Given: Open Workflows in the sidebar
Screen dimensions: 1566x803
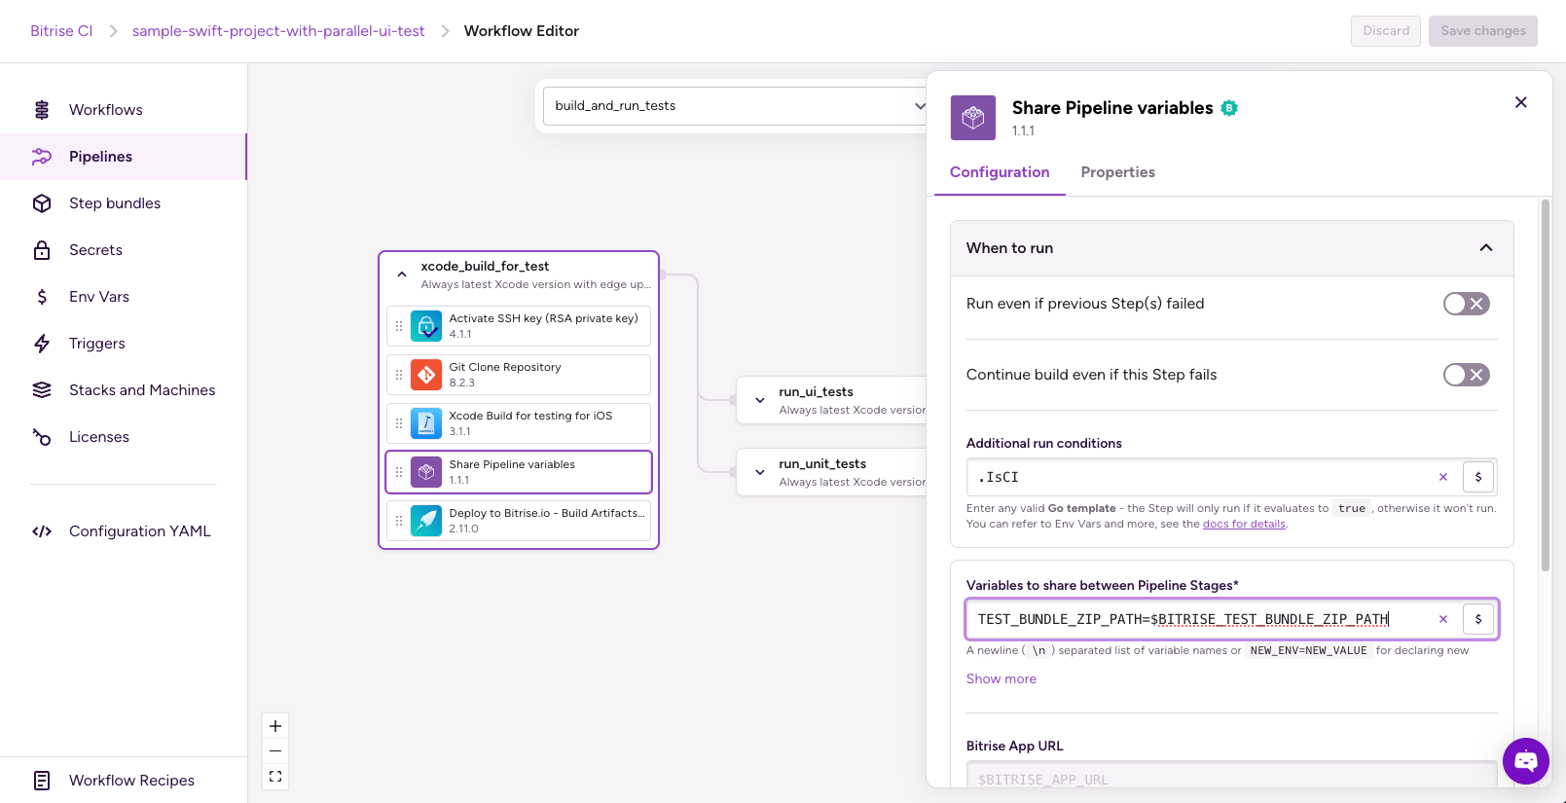Looking at the screenshot, I should [x=124, y=110].
